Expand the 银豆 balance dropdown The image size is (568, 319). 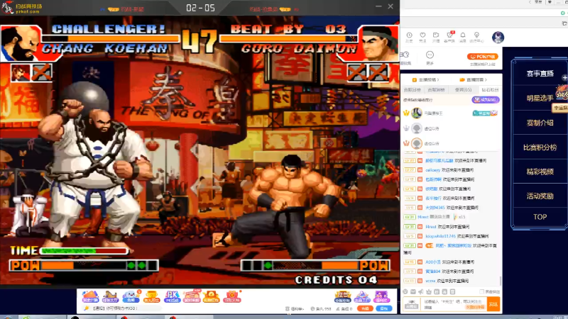point(294,309)
